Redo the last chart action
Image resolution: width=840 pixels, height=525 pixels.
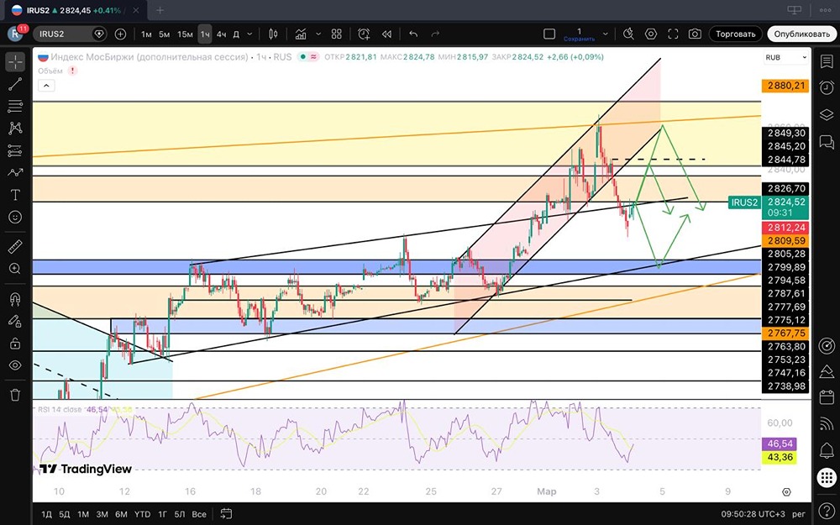435,34
